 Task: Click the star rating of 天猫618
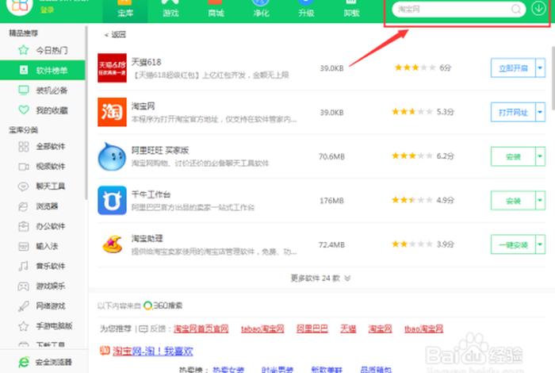click(415, 67)
